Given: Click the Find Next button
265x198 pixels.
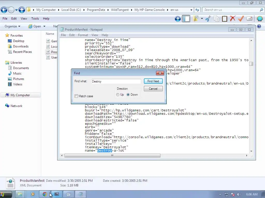Looking at the screenshot, I should pos(153,81).
